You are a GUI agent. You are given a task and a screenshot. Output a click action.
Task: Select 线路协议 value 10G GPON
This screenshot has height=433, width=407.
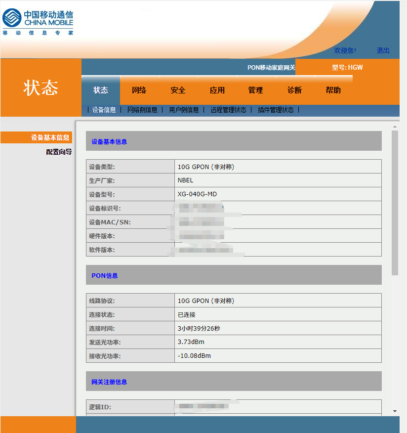point(206,301)
